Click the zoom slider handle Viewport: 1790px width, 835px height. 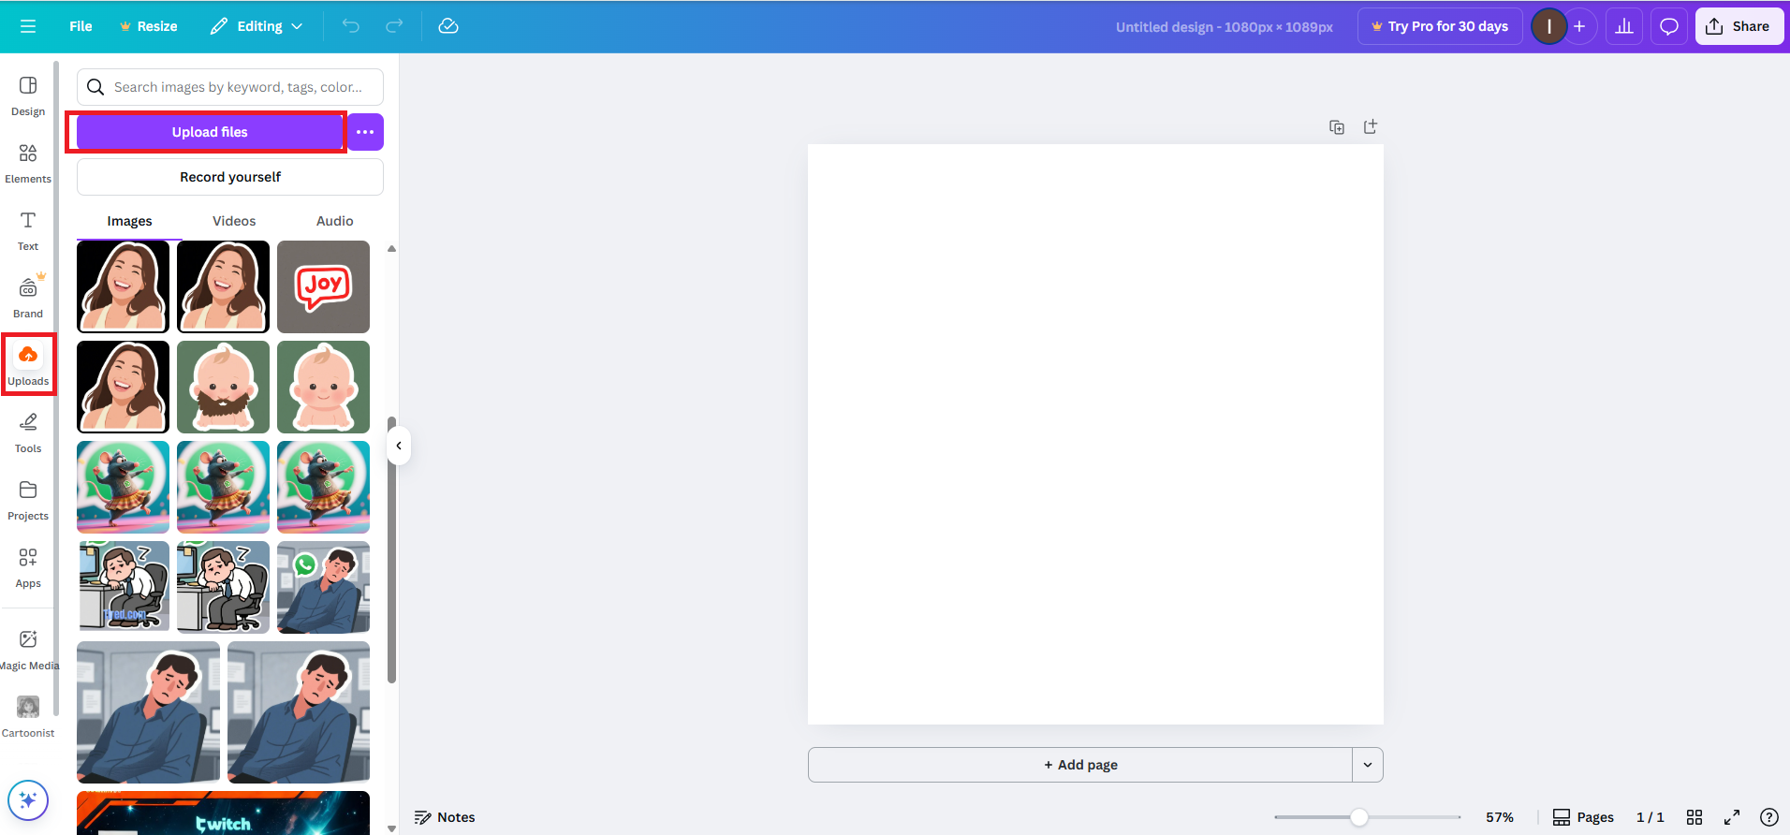[x=1359, y=817]
